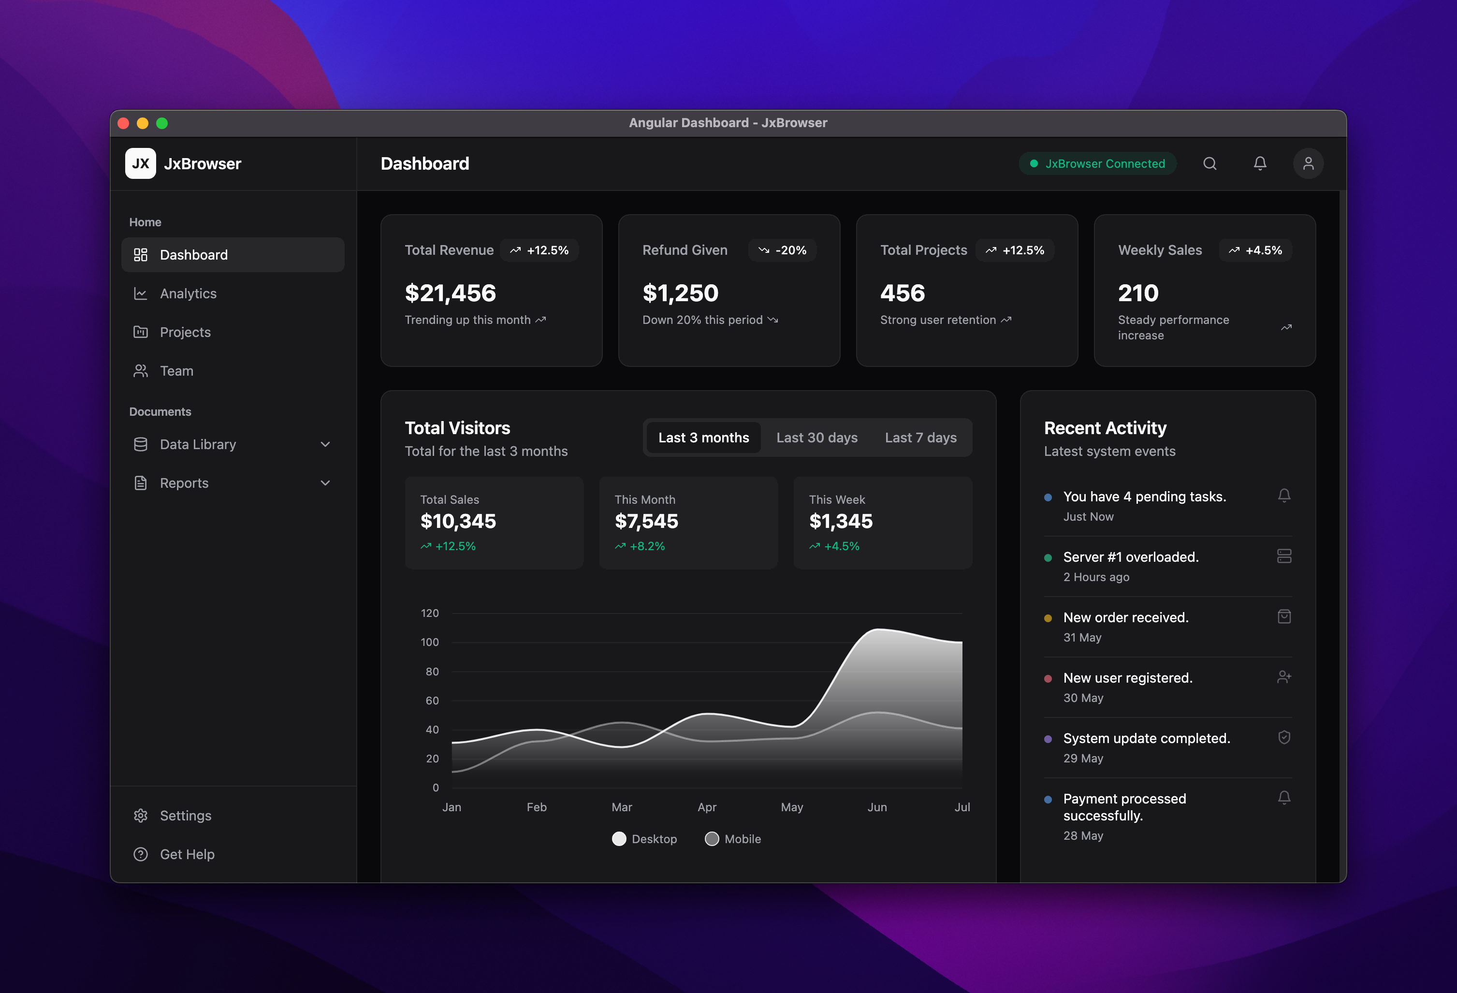The image size is (1457, 993).
Task: Toggle Mobile series in chart legend
Action: [732, 839]
